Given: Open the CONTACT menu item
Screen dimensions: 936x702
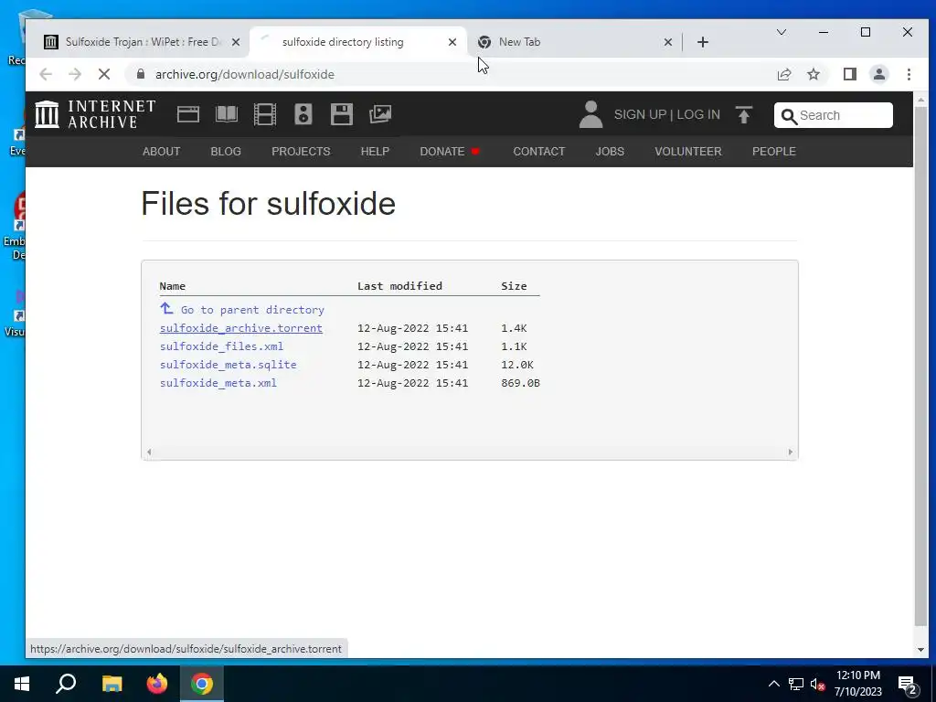Looking at the screenshot, I should pyautogui.click(x=539, y=152).
